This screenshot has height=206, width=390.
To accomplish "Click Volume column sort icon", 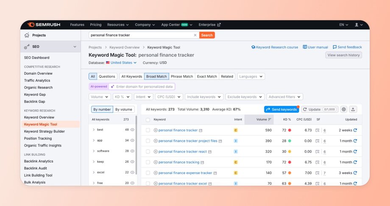I will (270, 120).
